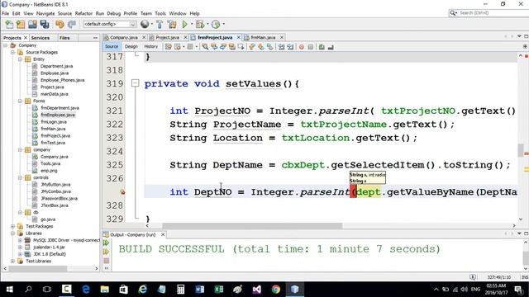Collapse the controls package node

pos(20,177)
